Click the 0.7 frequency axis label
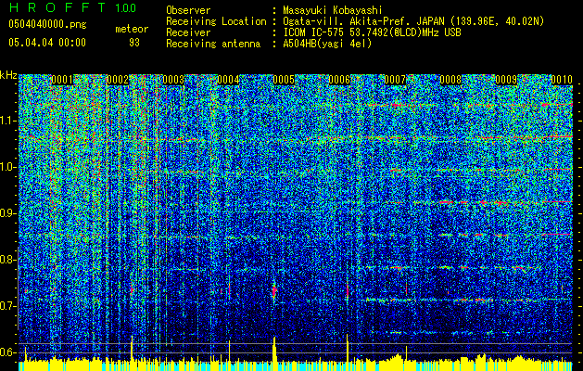This screenshot has height=371, width=583. tap(8, 306)
